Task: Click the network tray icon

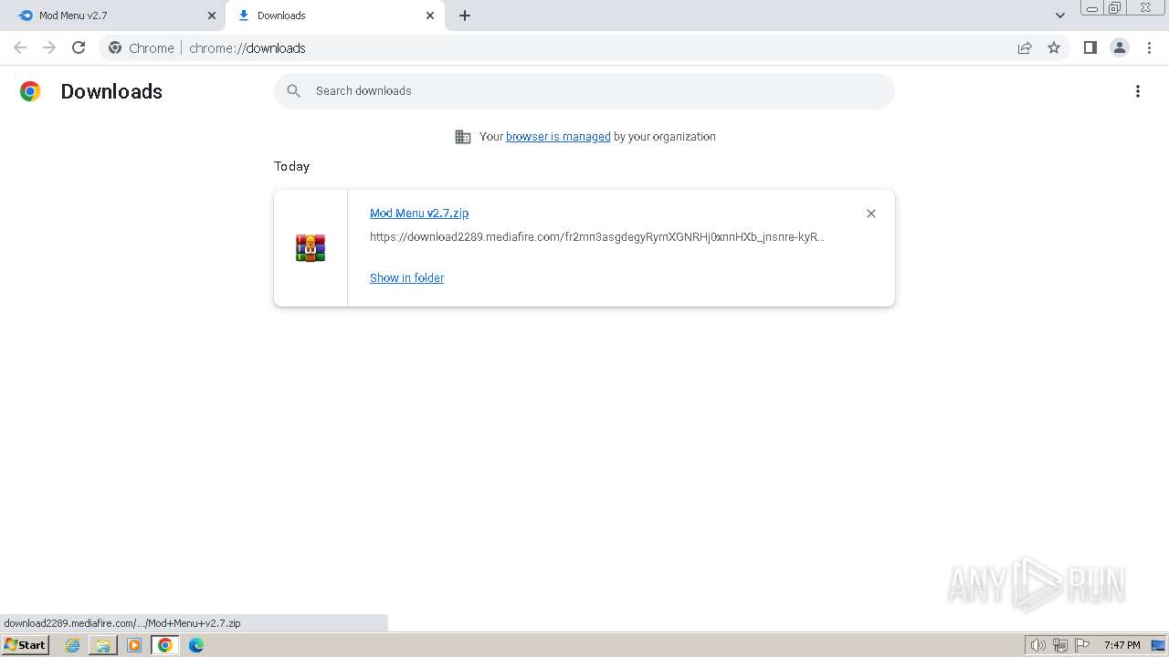Action: 1059,645
